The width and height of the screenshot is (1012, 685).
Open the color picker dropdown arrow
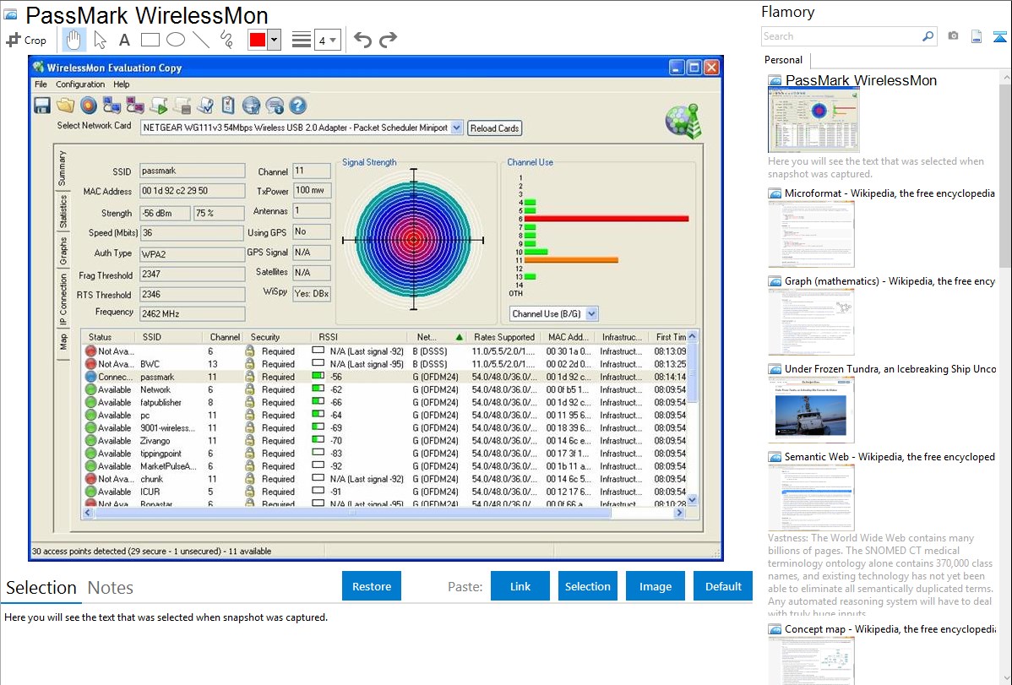coord(275,40)
